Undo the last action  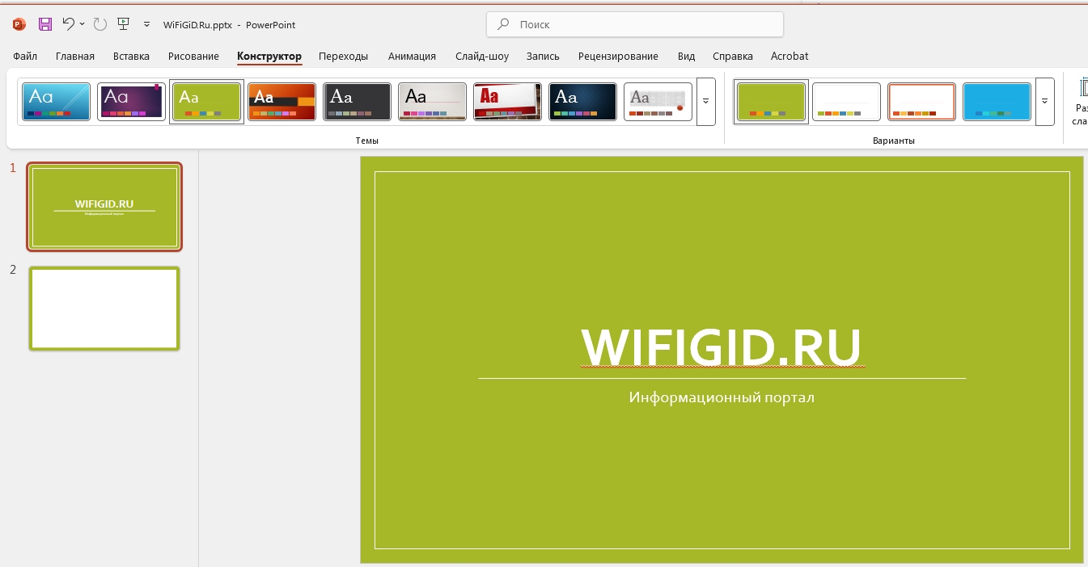pos(69,24)
